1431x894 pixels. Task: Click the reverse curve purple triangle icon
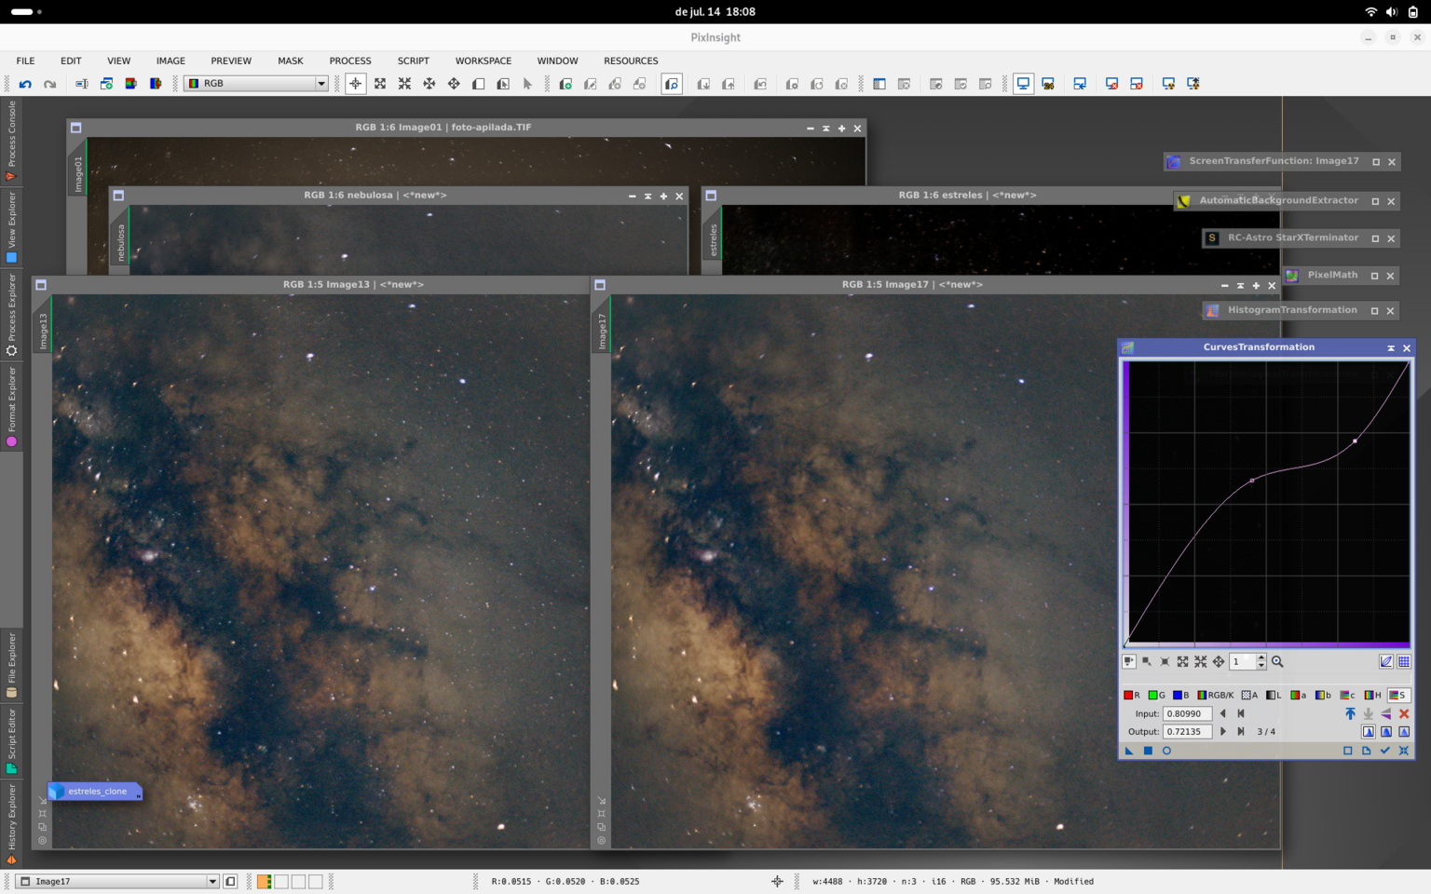click(1386, 713)
